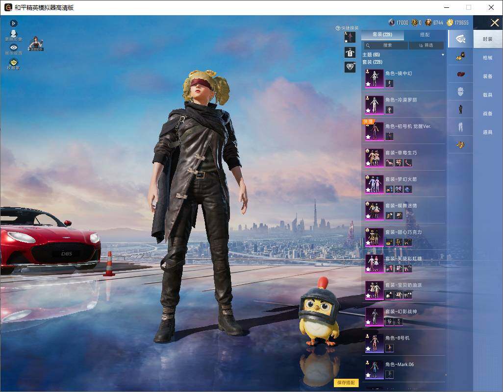Click the item icon under 角色-Mark.06
This screenshot has height=392, width=503.
pos(389,374)
